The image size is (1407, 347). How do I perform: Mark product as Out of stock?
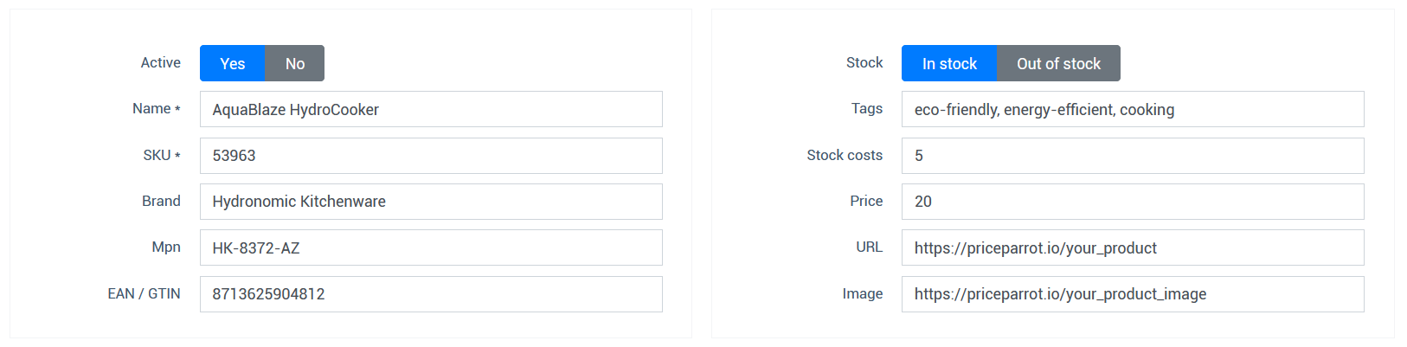click(x=1058, y=63)
